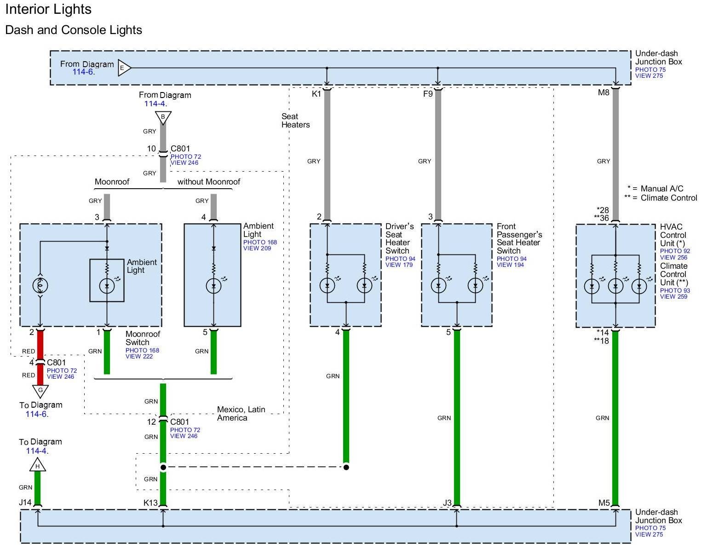This screenshot has width=702, height=548.
Task: Open VIEW 179 for Driver's Seat Heater Switch
Action: pos(399,265)
